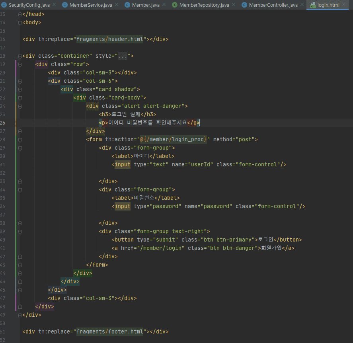The width and height of the screenshot is (353, 343).
Task: Click the "btn btn-primary" class value
Action: click(228, 240)
